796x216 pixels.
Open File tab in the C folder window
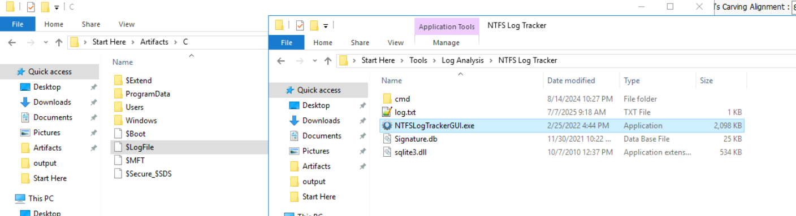point(18,24)
